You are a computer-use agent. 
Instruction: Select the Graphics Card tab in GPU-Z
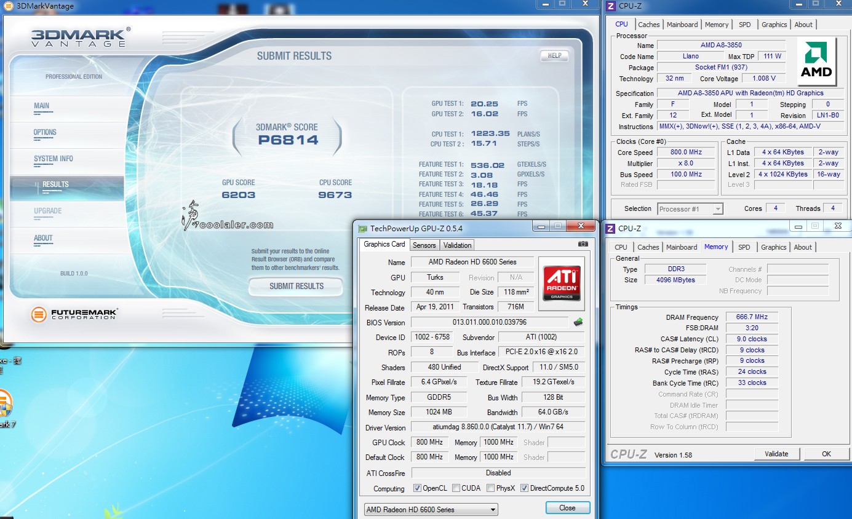(x=384, y=244)
